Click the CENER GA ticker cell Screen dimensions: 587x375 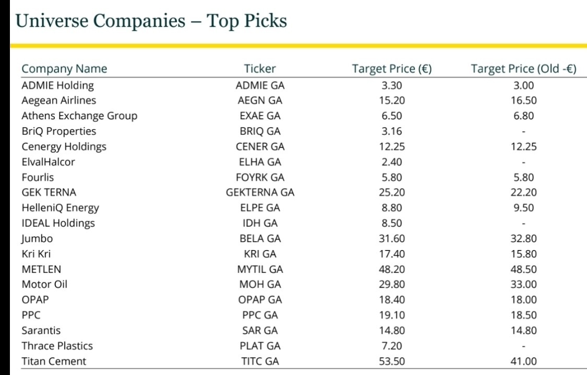260,147
